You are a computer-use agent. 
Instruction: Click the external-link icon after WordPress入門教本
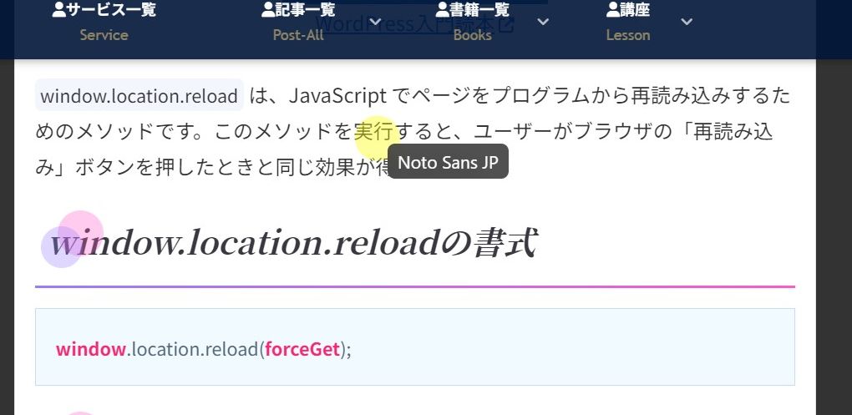506,23
